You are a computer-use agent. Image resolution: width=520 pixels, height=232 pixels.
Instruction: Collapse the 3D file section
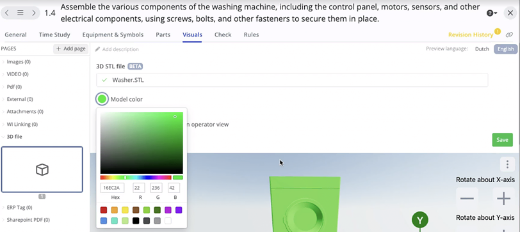click(x=14, y=136)
